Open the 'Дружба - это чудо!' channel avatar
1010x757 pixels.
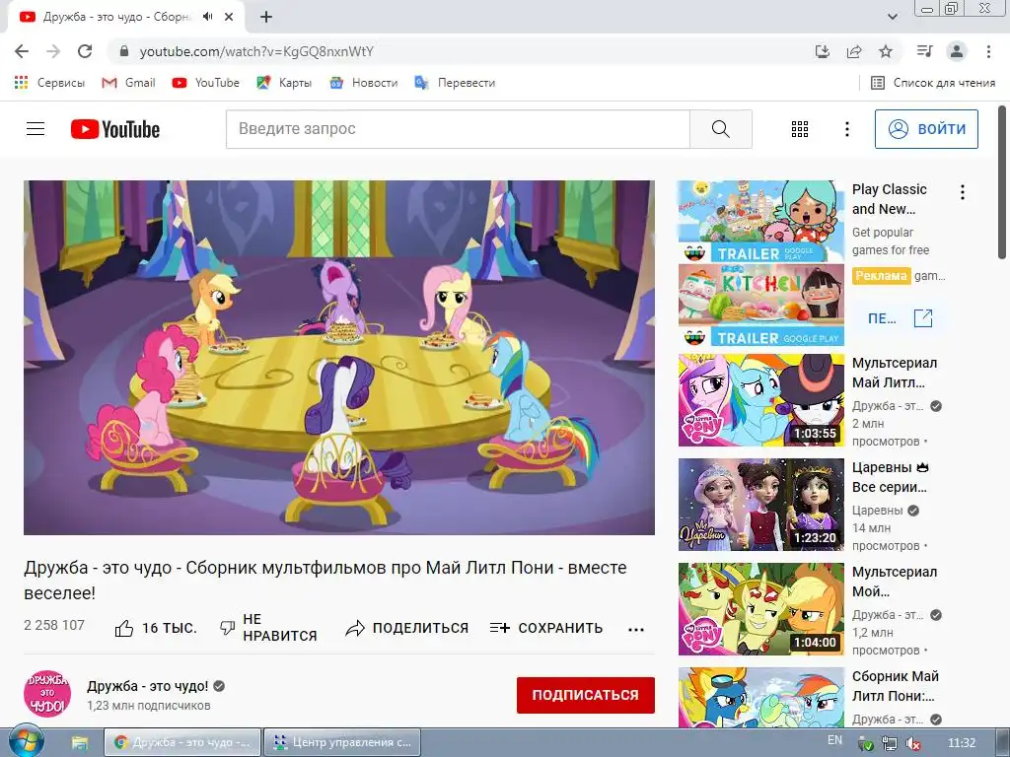click(47, 694)
